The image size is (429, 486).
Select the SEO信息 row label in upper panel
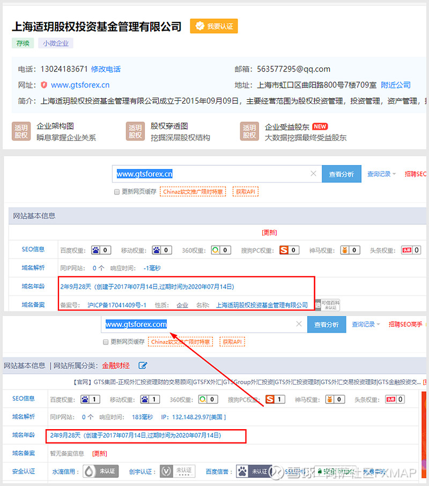(x=33, y=249)
